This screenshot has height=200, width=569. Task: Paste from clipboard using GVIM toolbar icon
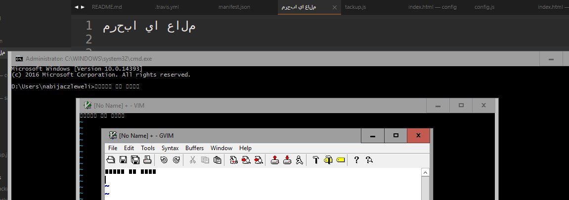[x=217, y=160]
